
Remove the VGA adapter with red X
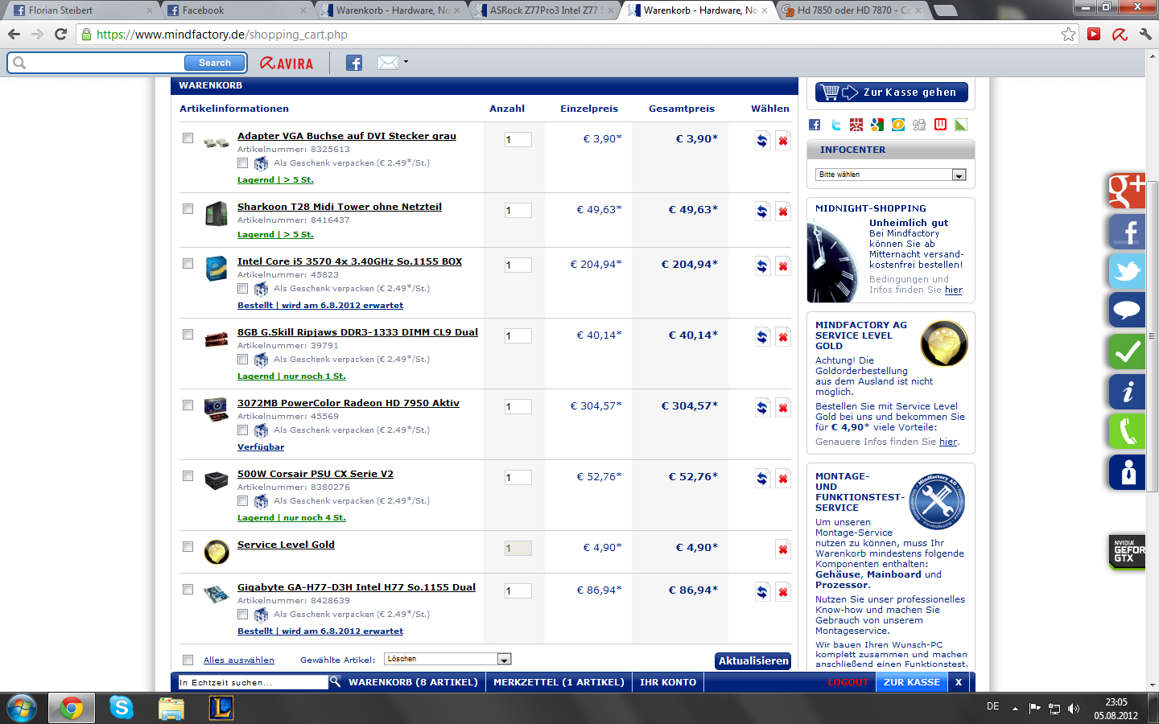[782, 141]
